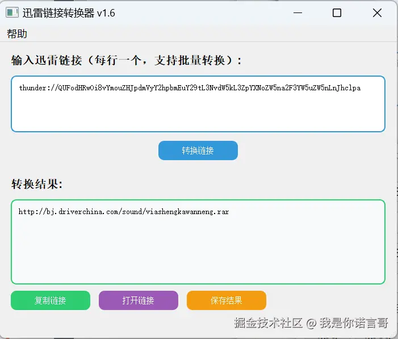This screenshot has height=339, width=398.
Task: Click the 转换结果: label
Action: 37,184
